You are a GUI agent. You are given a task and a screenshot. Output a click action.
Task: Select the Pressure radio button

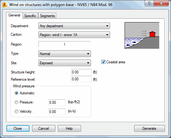coord(17,102)
